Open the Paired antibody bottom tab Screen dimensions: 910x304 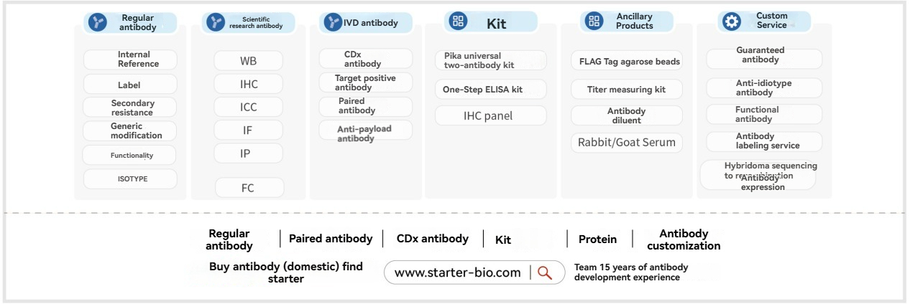pos(331,239)
